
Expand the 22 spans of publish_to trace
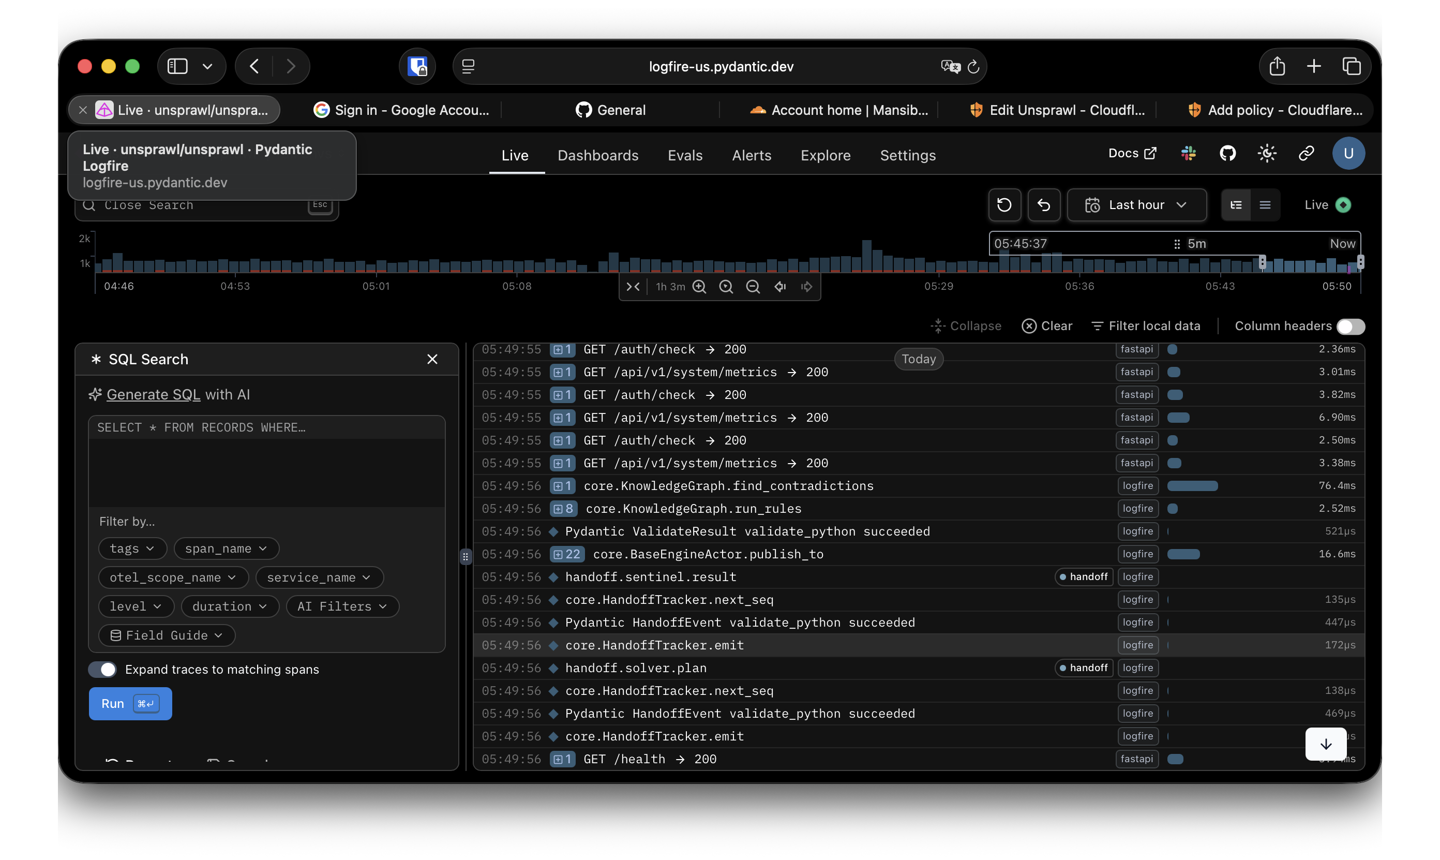click(566, 554)
